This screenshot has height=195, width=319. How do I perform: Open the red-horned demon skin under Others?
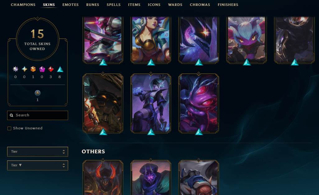click(103, 178)
